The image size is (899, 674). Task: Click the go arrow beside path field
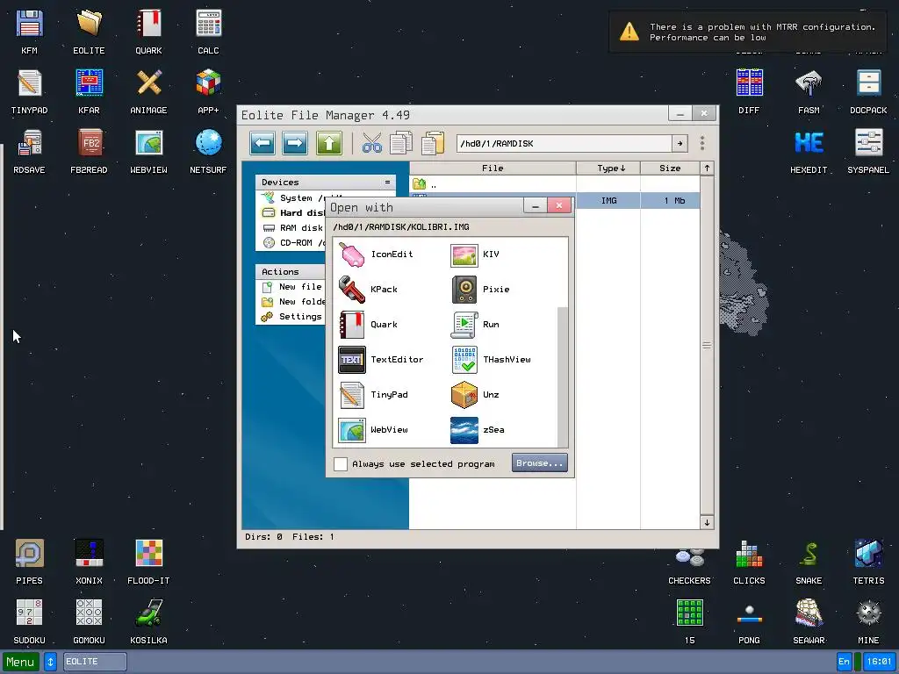pyautogui.click(x=680, y=143)
